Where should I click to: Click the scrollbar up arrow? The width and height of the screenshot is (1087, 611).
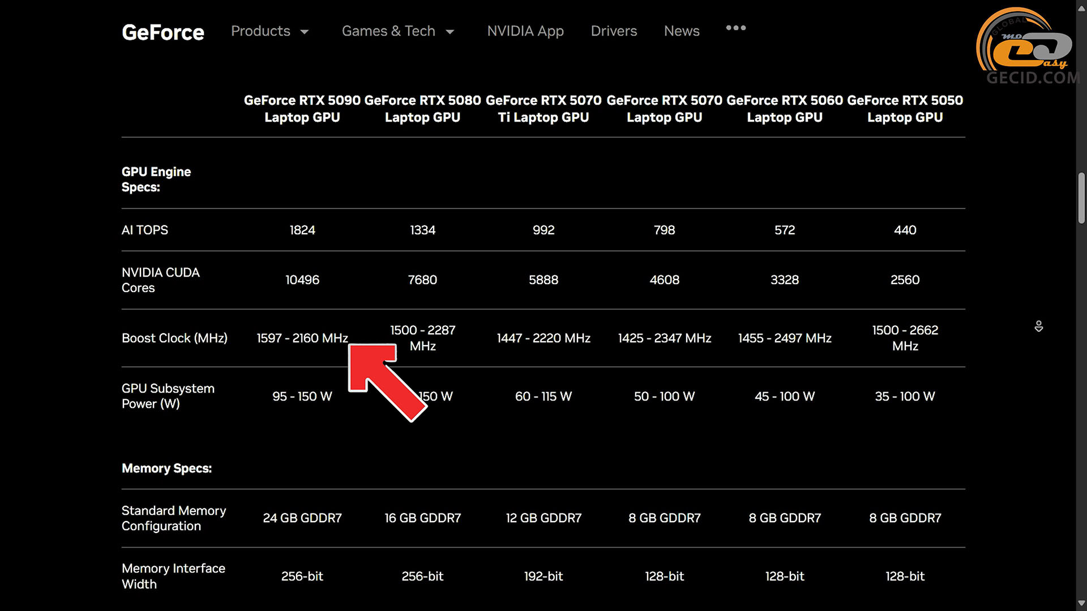click(1081, 8)
